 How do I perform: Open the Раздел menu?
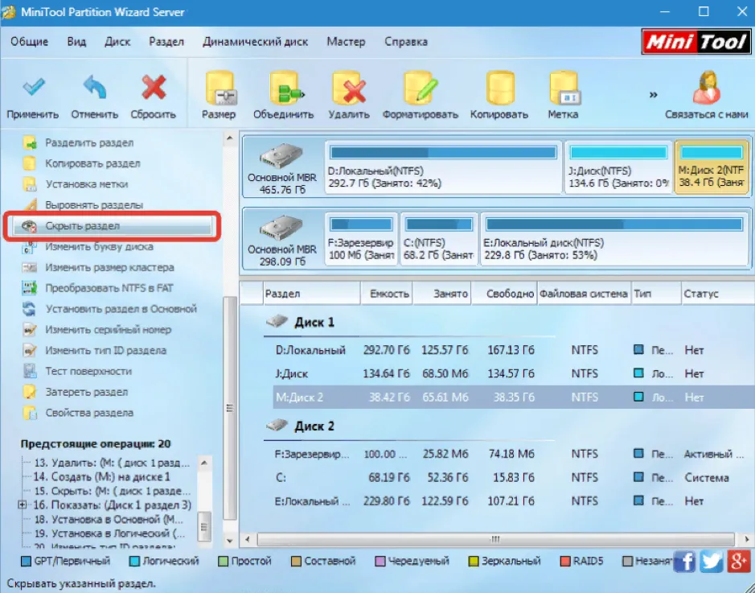166,42
